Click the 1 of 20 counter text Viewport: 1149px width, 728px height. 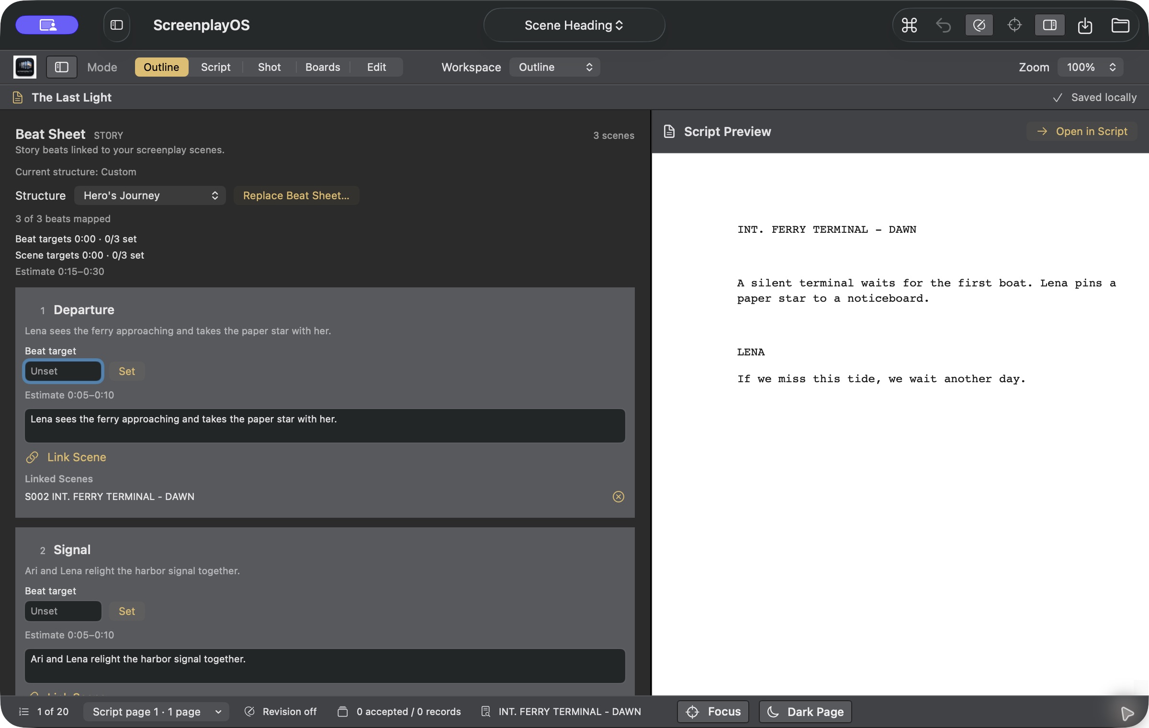pos(53,712)
